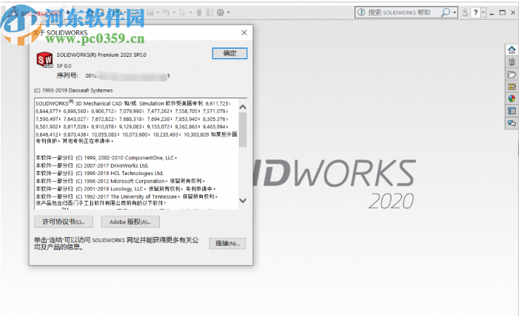Screen dimensions: 521x316
Task: Open the search type dropdown arrow
Action: [x=454, y=13]
